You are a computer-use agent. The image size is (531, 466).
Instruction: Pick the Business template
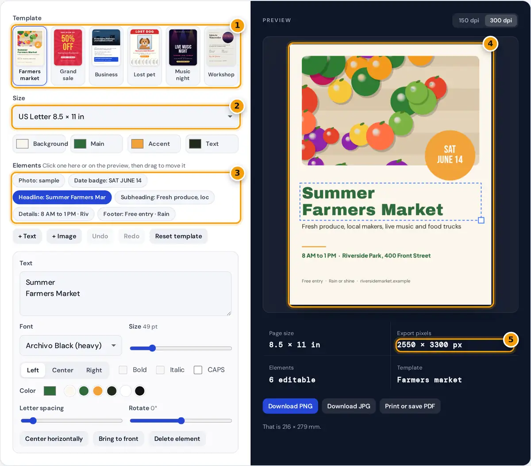coord(106,55)
